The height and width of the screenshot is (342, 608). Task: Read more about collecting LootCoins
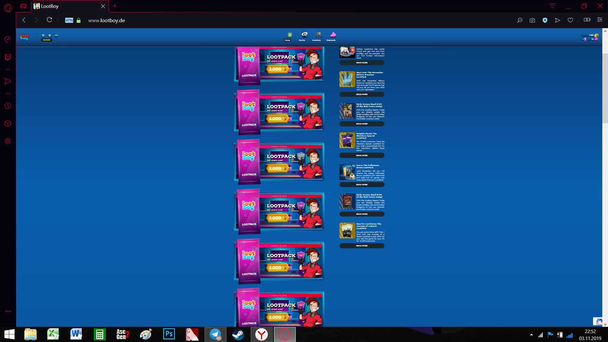[362, 63]
